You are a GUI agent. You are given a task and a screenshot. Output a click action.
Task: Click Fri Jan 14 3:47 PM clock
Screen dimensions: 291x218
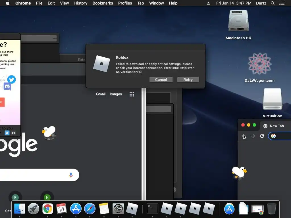pyautogui.click(x=234, y=3)
